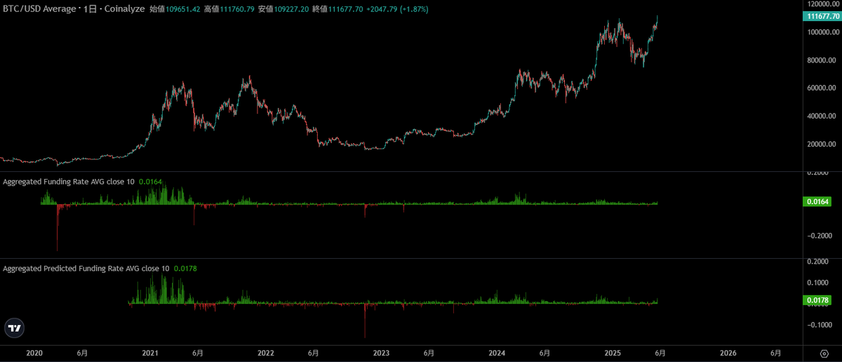Click the green 0.0164 axis value tag
Screen dimensions: 842x362
(818, 203)
